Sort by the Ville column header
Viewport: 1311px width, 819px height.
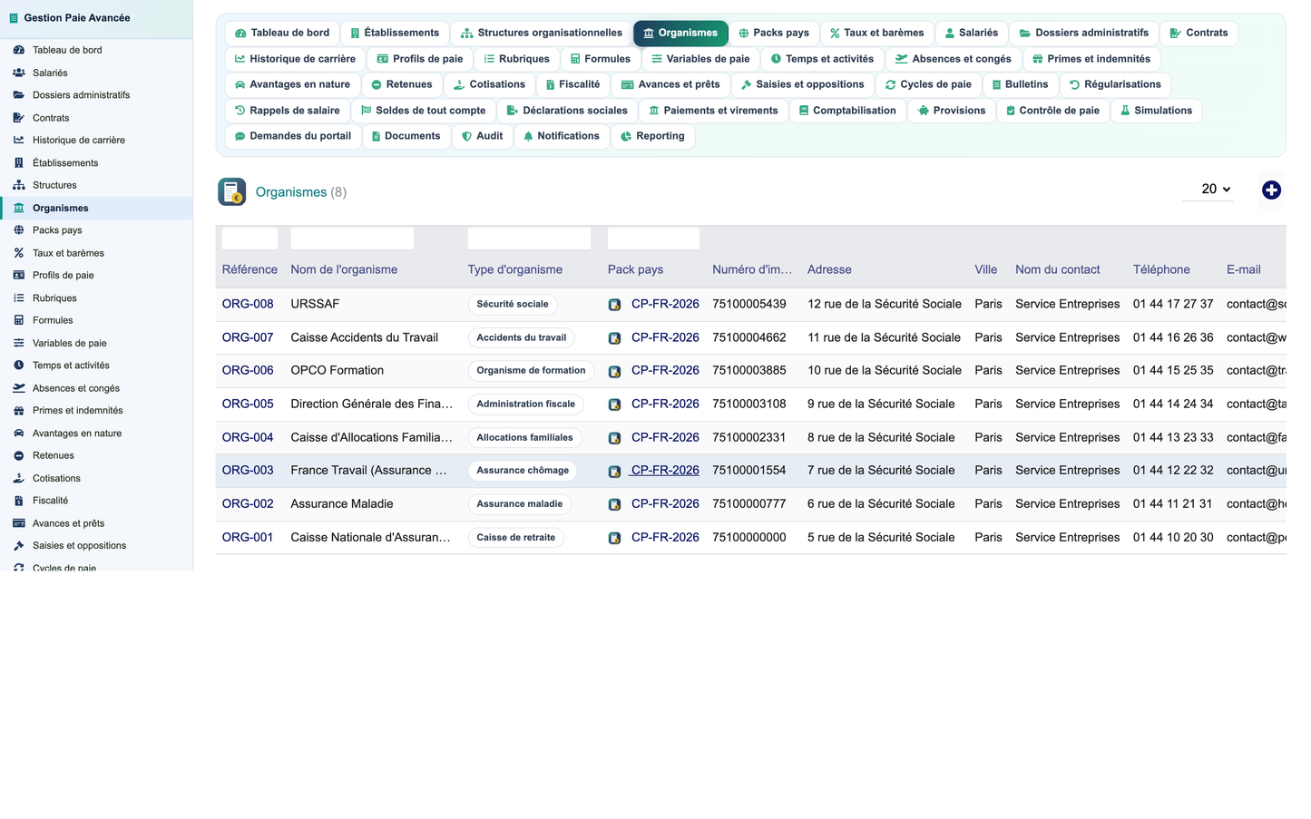986,269
